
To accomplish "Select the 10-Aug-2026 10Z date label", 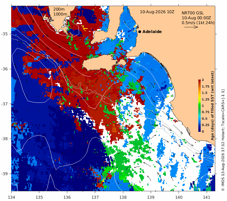I will pyautogui.click(x=157, y=12).
